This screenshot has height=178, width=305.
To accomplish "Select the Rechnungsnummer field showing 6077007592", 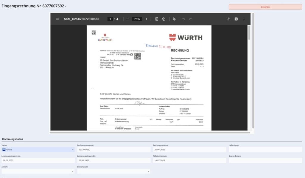I will [x=114, y=149].
